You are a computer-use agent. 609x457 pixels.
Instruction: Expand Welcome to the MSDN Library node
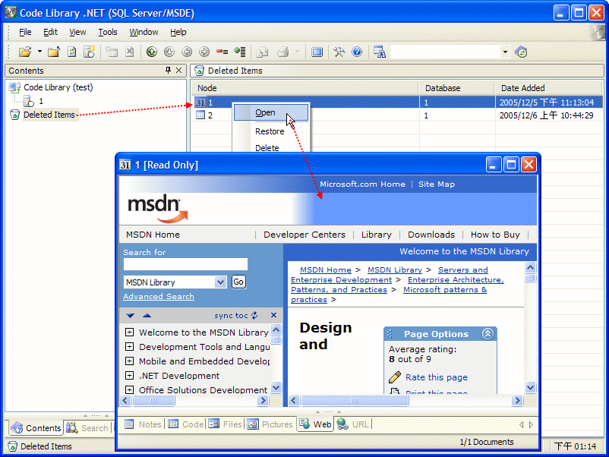tap(129, 333)
